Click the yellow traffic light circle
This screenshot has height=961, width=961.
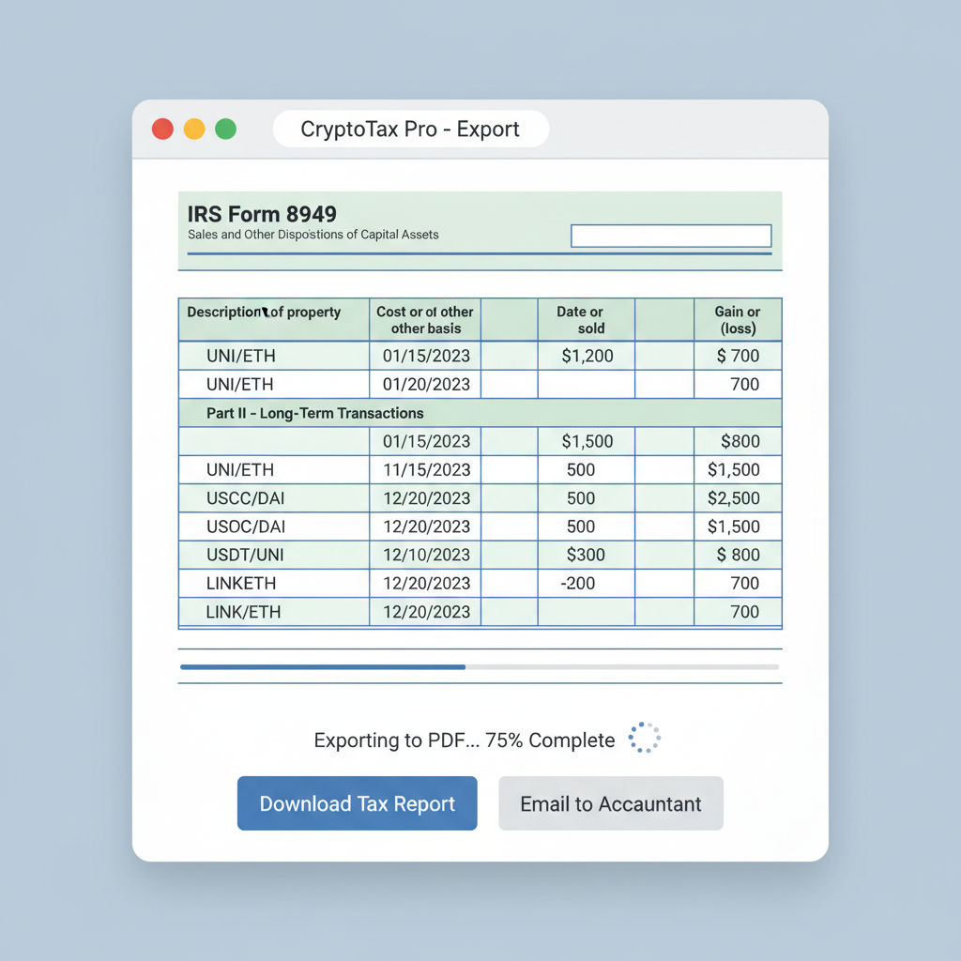pos(192,129)
